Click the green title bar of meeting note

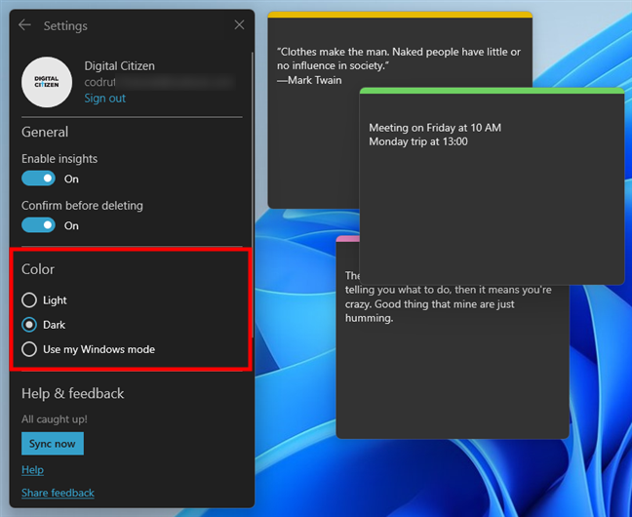(492, 91)
